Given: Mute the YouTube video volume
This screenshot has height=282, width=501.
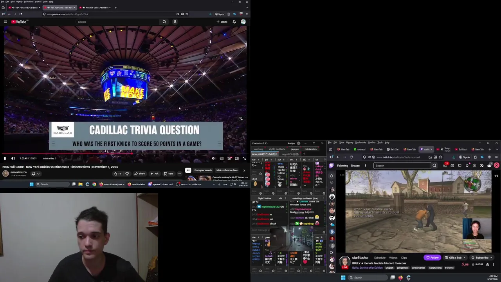Looking at the screenshot, I should pos(13,158).
